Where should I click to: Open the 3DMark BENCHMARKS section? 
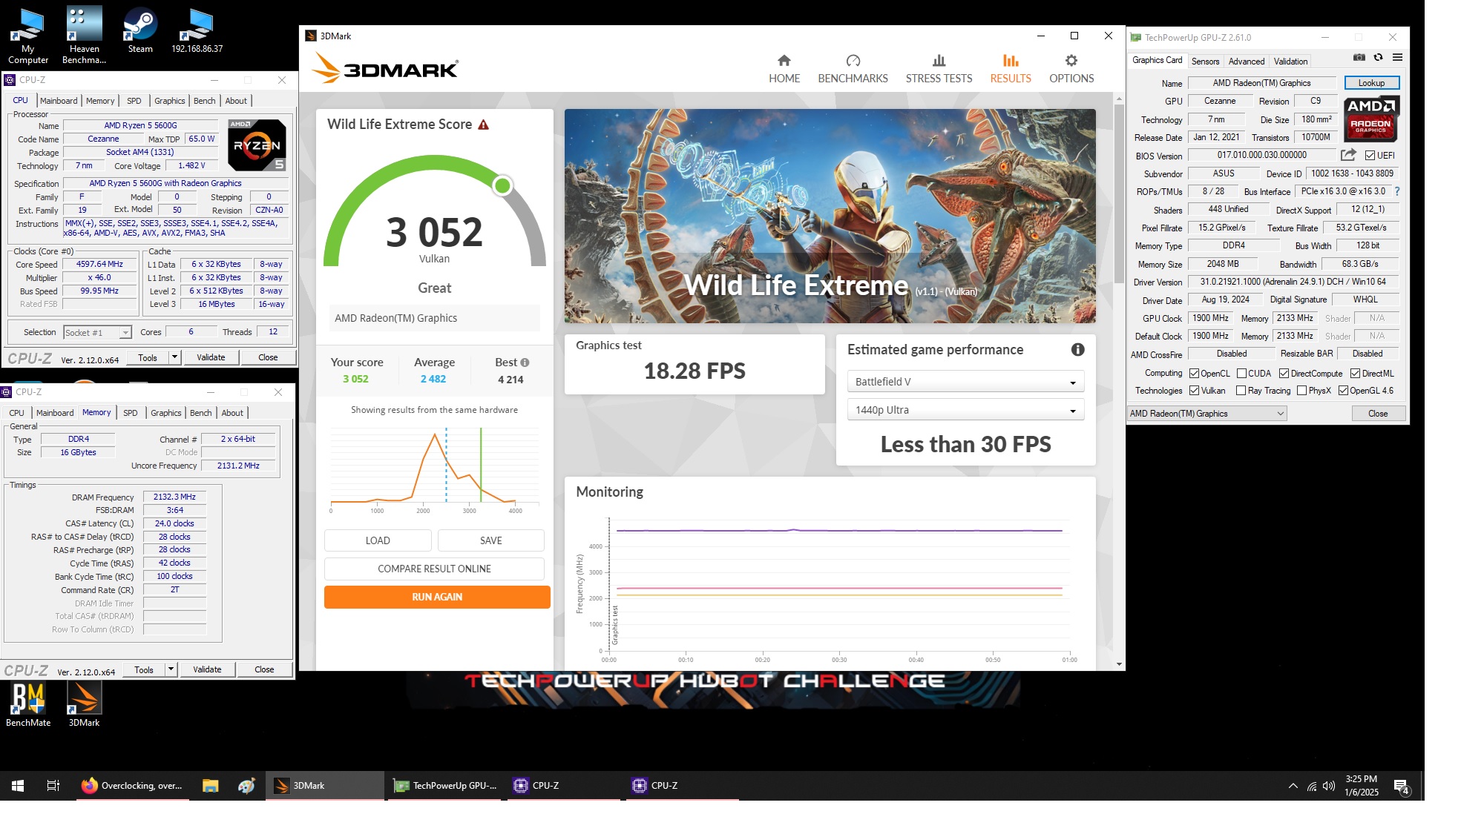(853, 69)
